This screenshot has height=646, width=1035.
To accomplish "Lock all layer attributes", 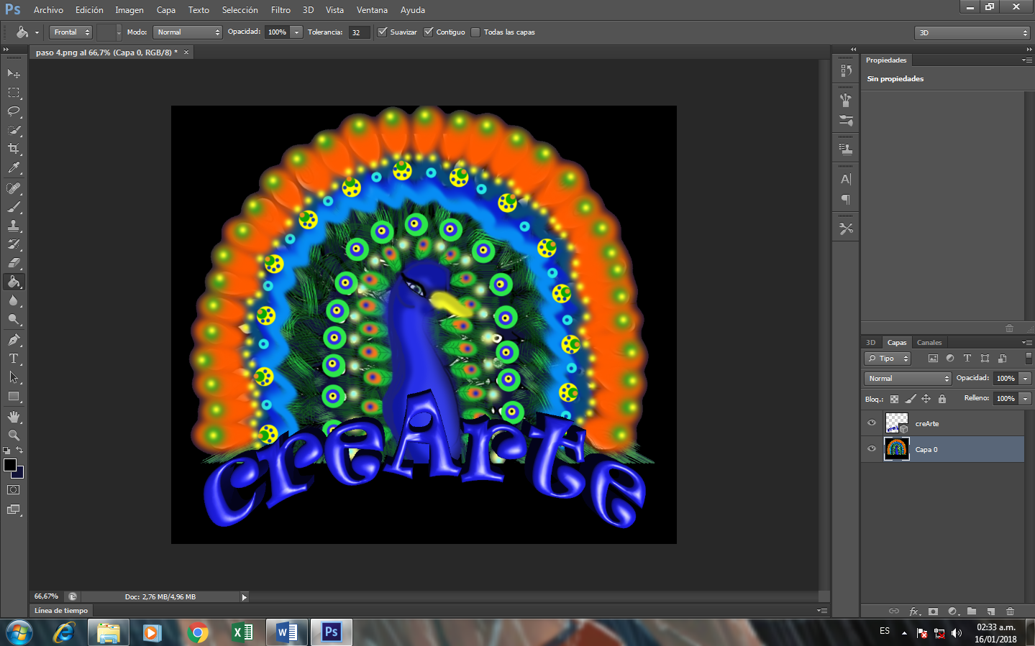I will point(942,399).
